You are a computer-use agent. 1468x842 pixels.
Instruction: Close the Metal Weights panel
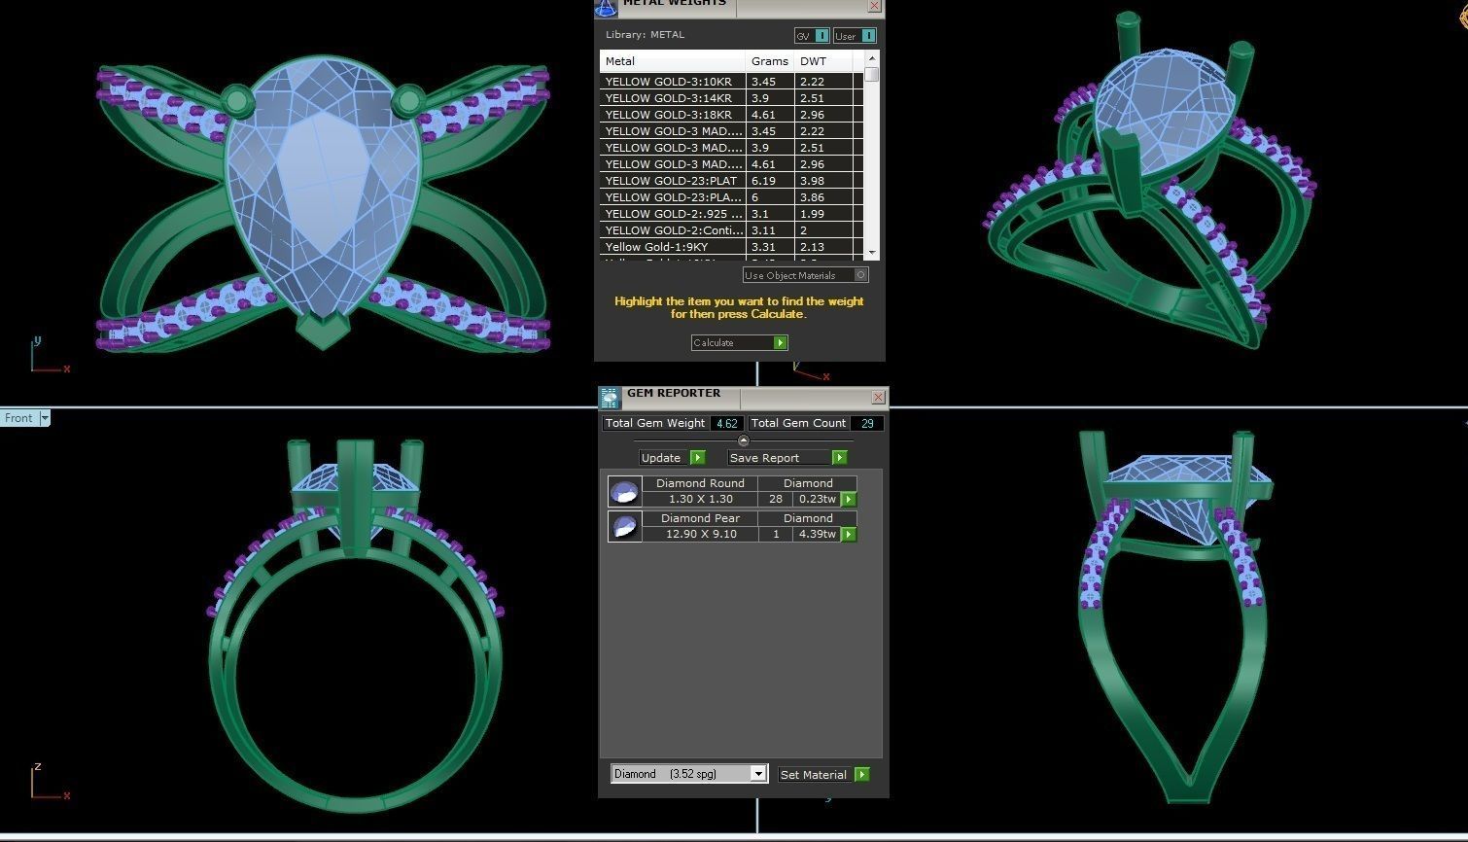coord(874,6)
